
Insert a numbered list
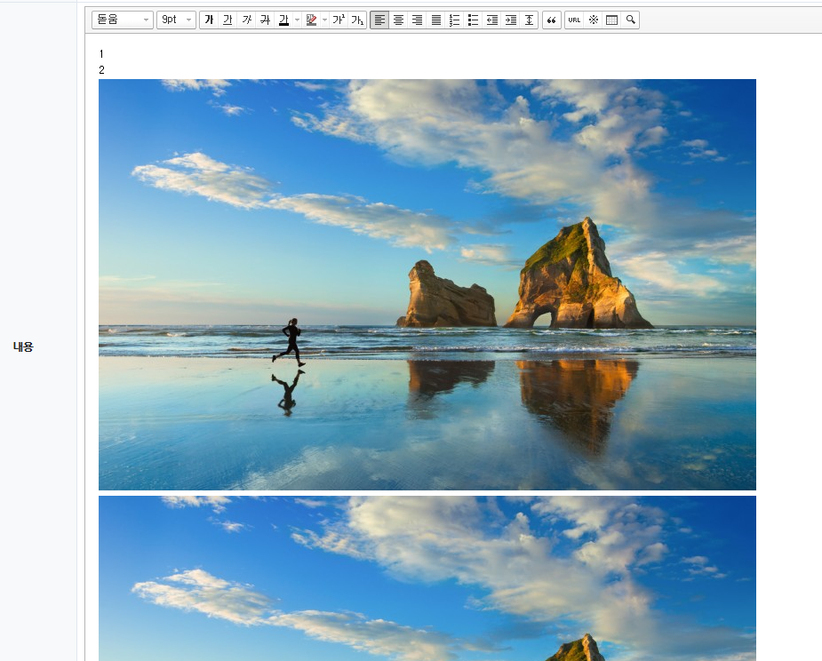pos(454,20)
